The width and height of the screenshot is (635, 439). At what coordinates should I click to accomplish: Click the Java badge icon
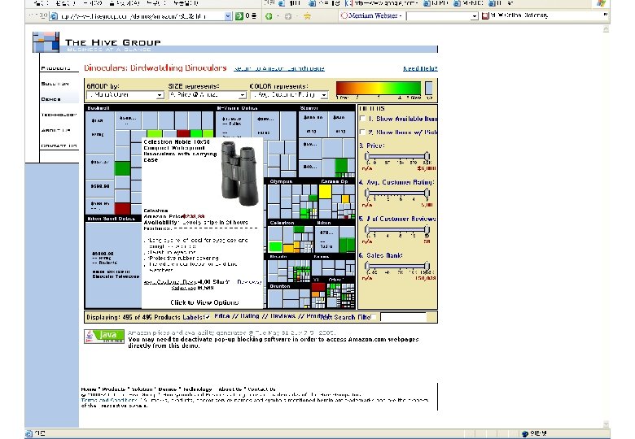104,337
